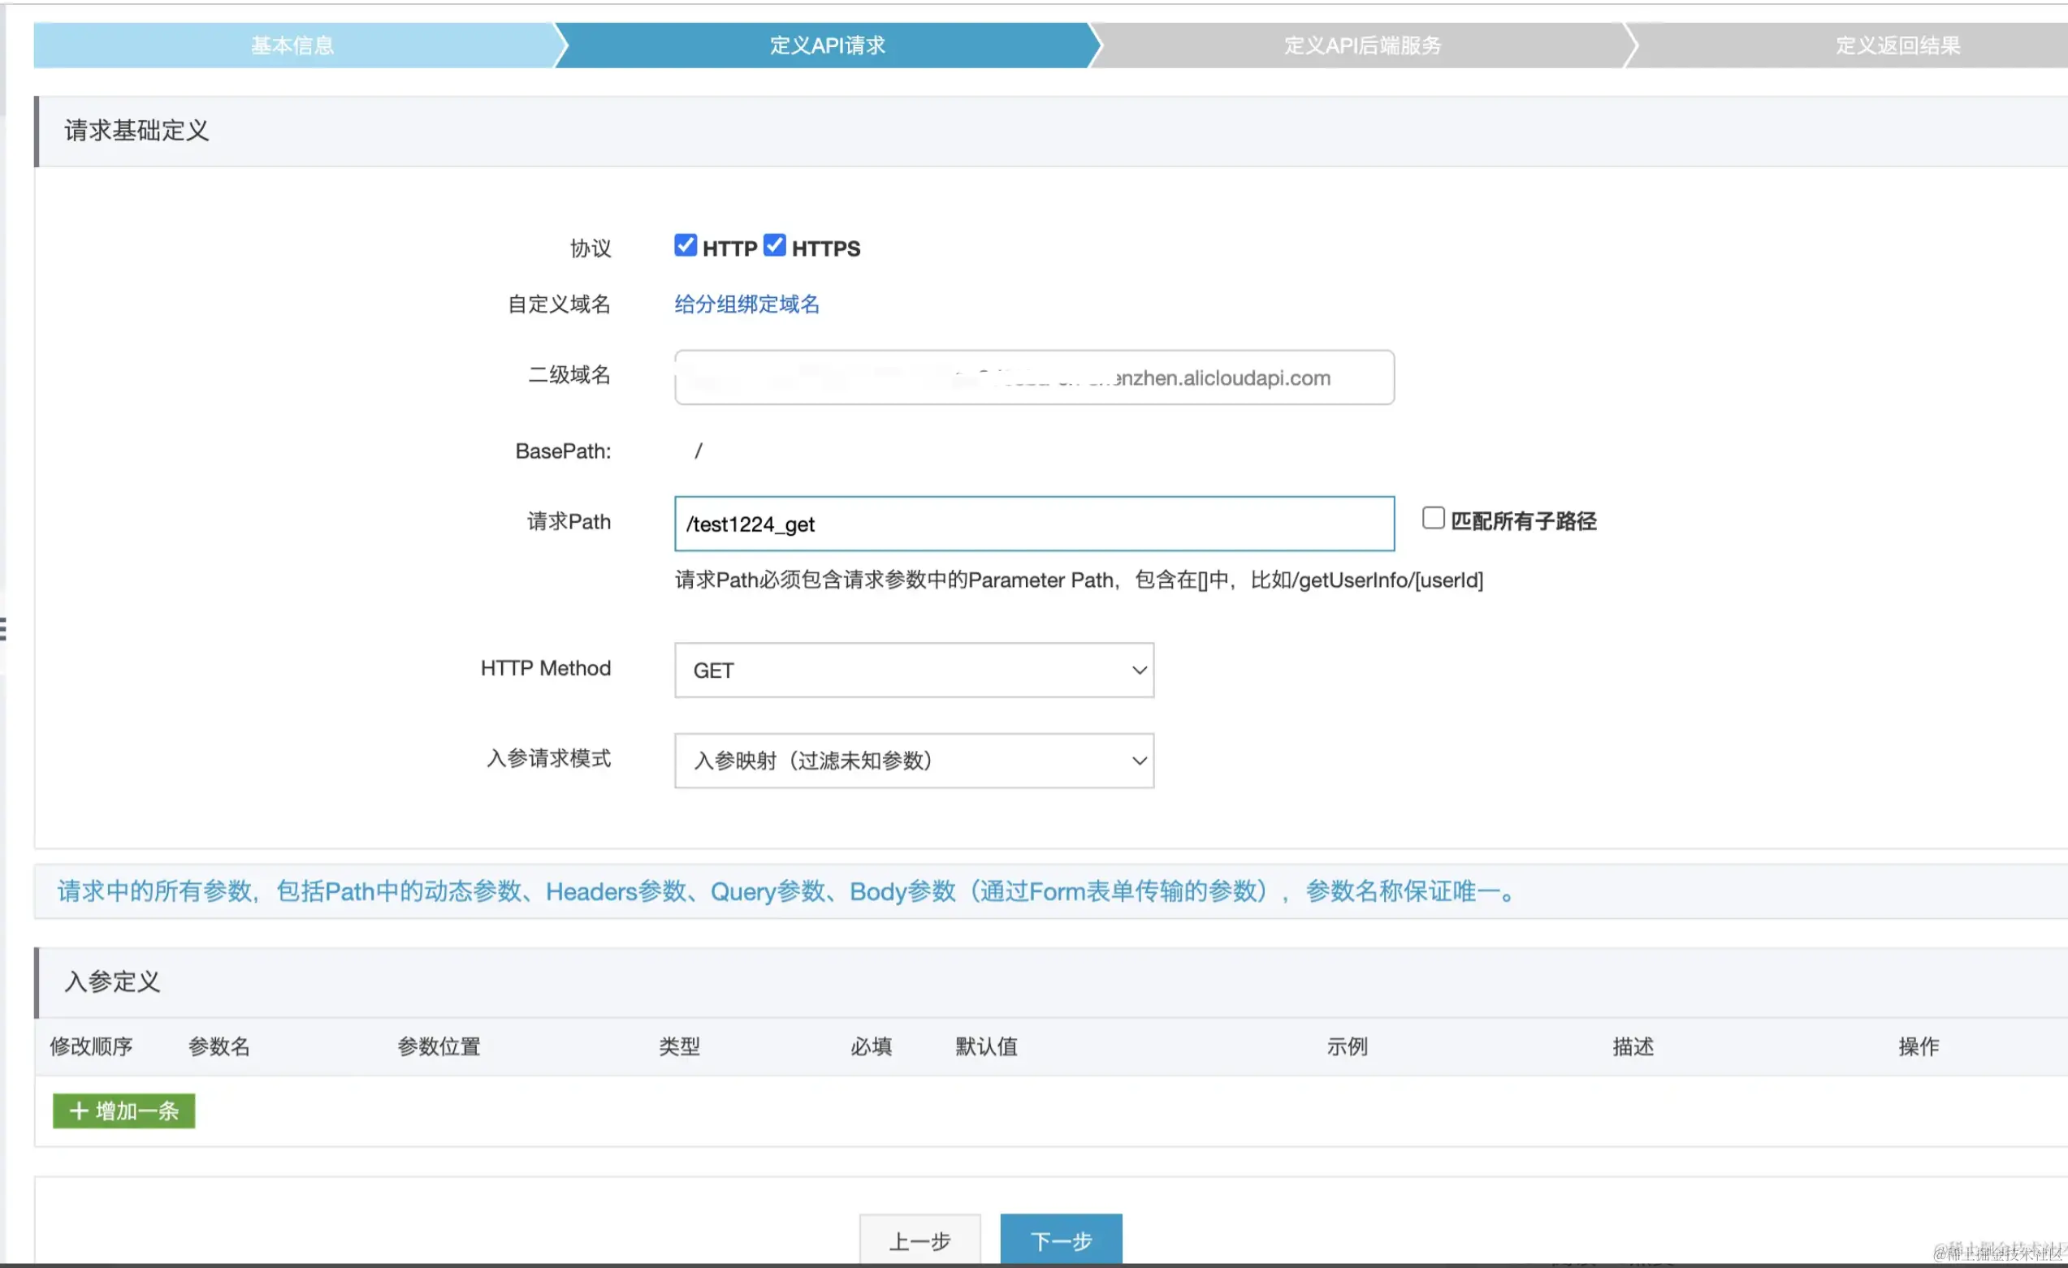
Task: Go to the 基本信息 step tab
Action: tap(292, 45)
